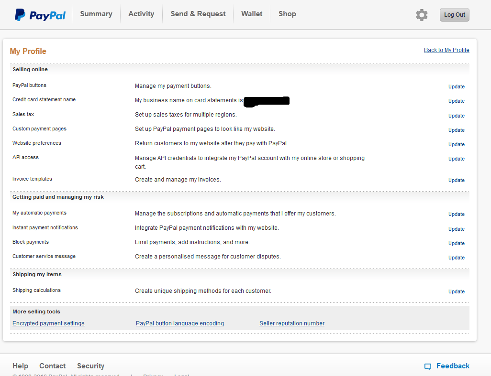Click the PayPal buttons row label
The image size is (491, 376).
pos(30,86)
